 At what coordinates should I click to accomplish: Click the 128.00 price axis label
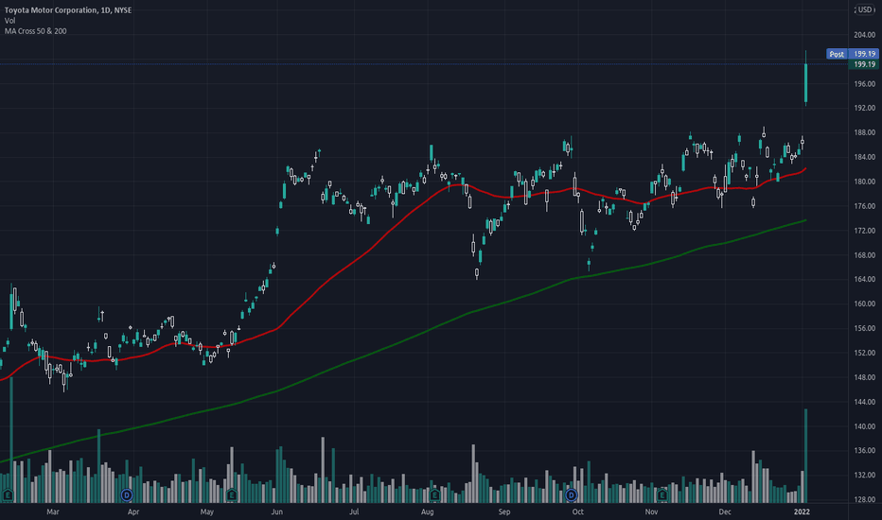[x=865, y=500]
